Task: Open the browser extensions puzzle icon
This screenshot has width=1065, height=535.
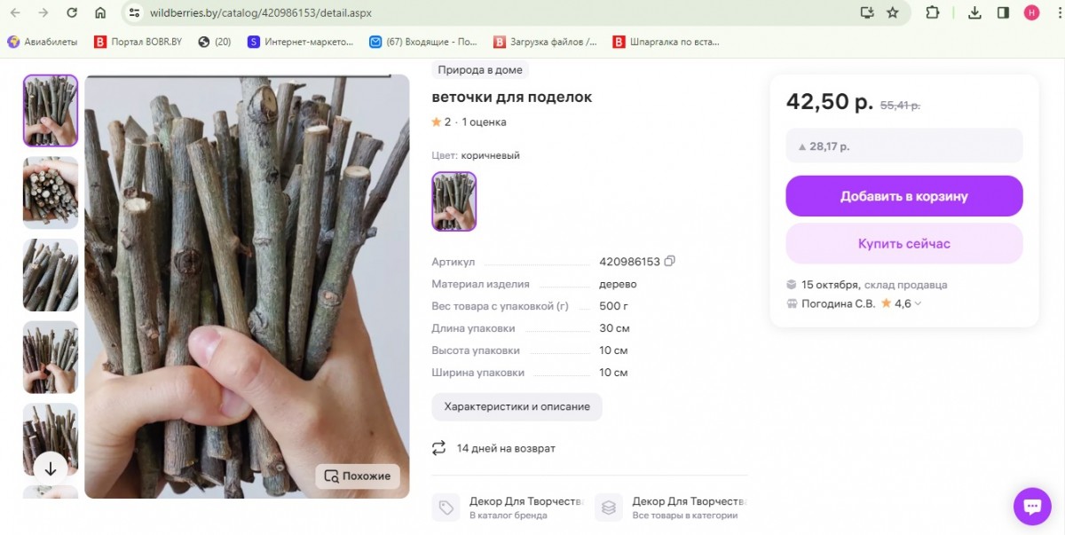Action: pos(932,12)
